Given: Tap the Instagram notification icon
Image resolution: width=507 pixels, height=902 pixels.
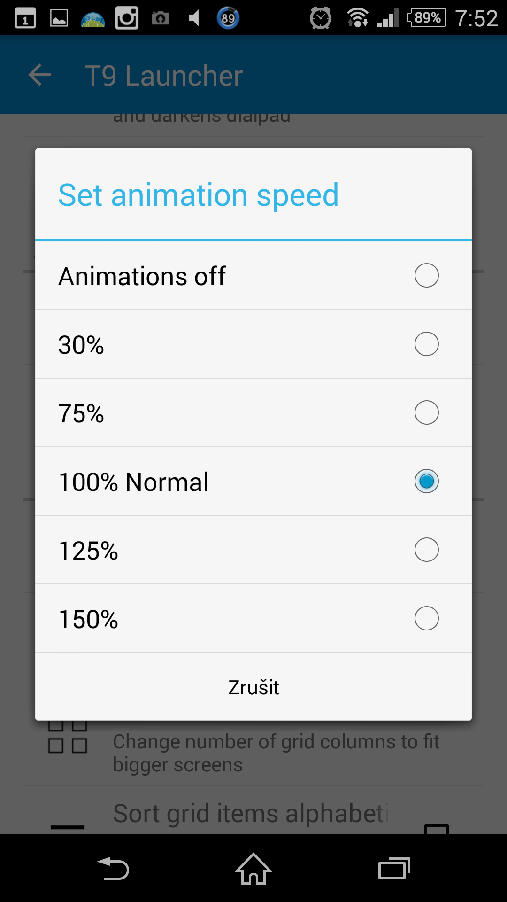Looking at the screenshot, I should tap(127, 18).
